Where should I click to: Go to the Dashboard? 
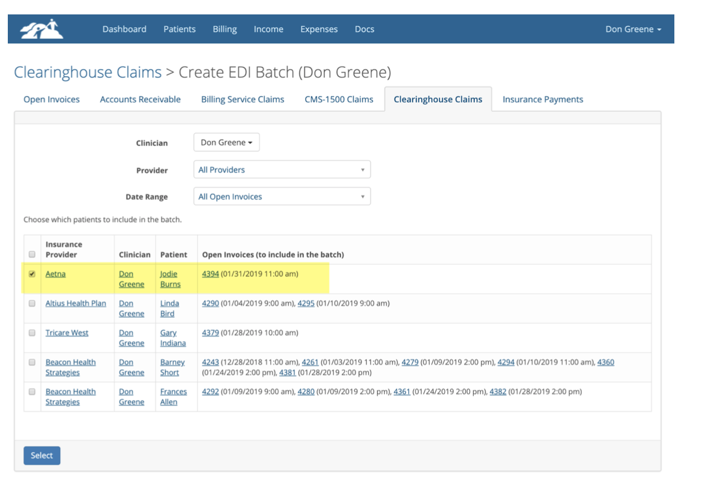[x=124, y=28]
